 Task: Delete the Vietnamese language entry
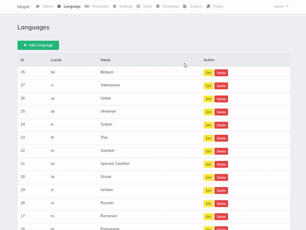click(x=221, y=86)
